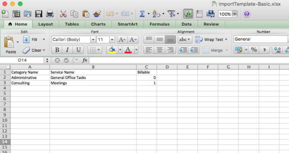Open the Formulas tab
This screenshot has height=153, width=289.
tap(160, 24)
